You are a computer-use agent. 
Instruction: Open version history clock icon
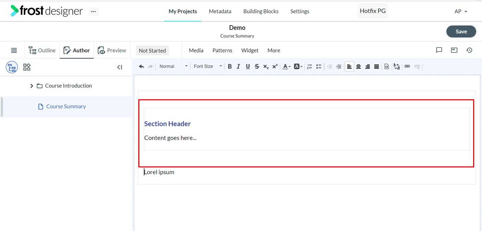coord(469,50)
